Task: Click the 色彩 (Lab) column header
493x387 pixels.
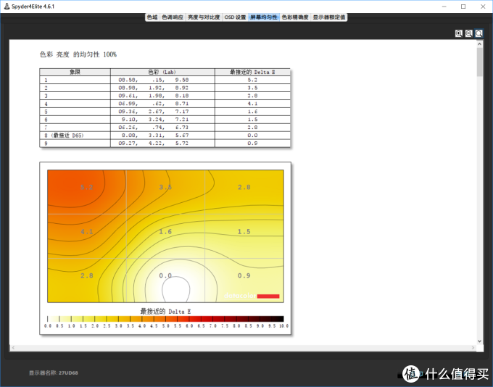Action: coord(162,72)
